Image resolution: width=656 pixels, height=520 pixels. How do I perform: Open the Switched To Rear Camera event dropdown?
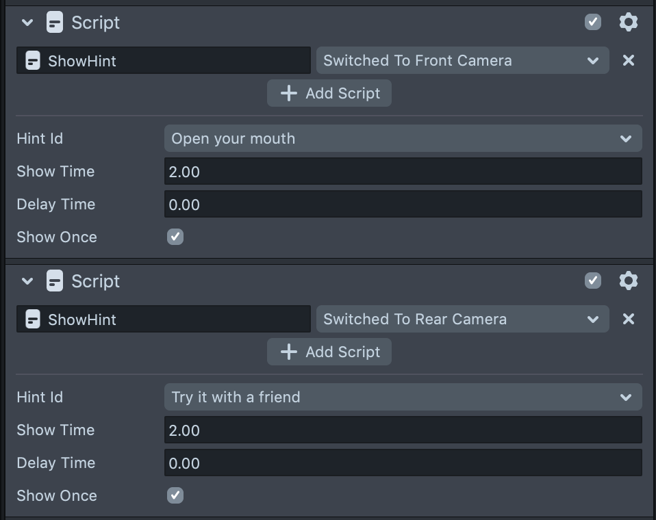[462, 320]
